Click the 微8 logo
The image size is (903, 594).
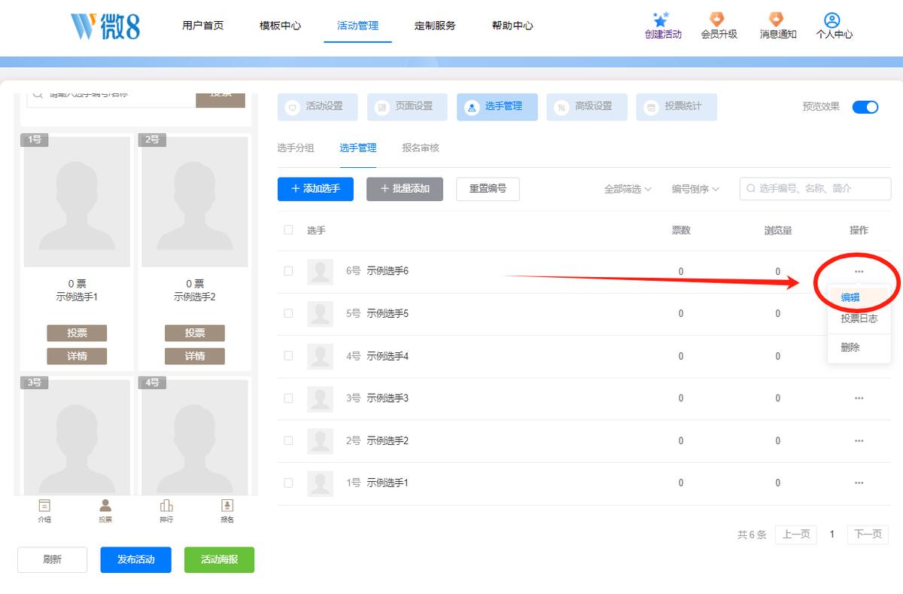[x=105, y=26]
